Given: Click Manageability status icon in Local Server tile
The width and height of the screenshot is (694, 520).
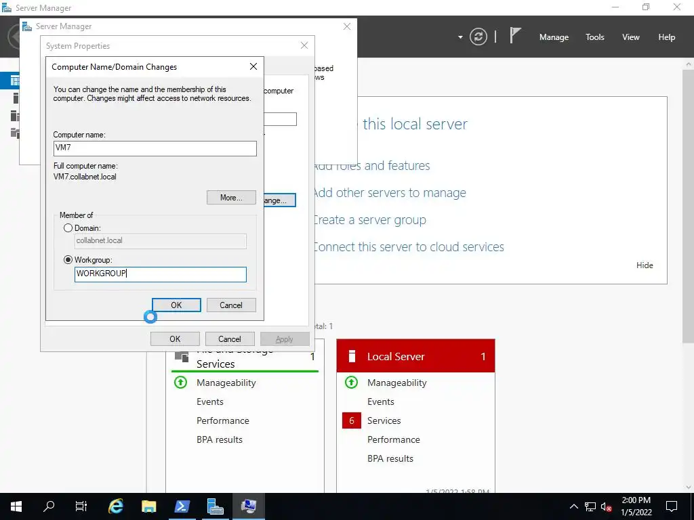Looking at the screenshot, I should [x=352, y=383].
